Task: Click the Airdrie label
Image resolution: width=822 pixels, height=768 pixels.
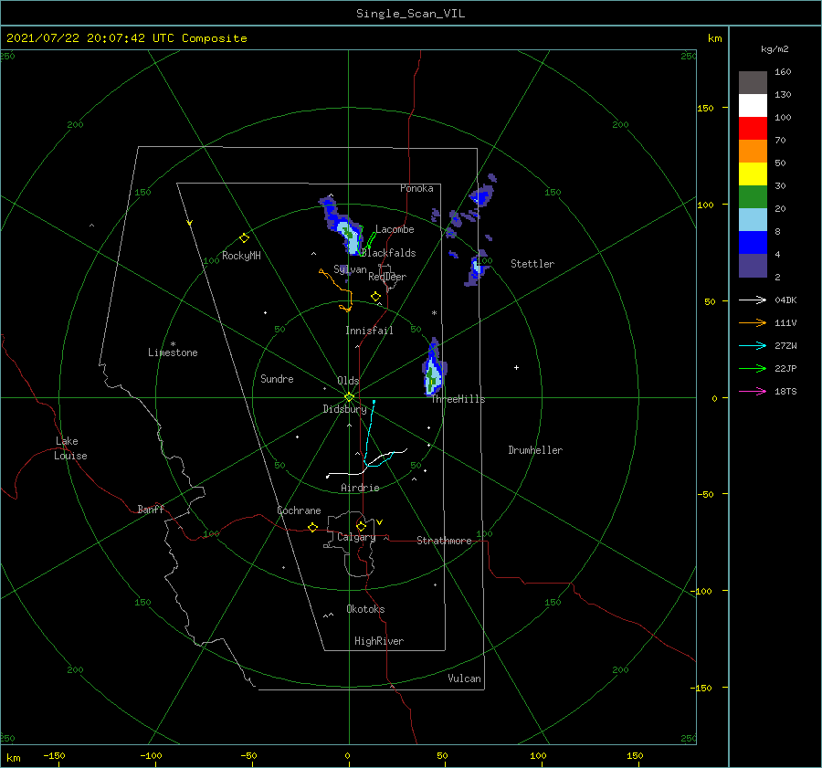Action: [360, 488]
